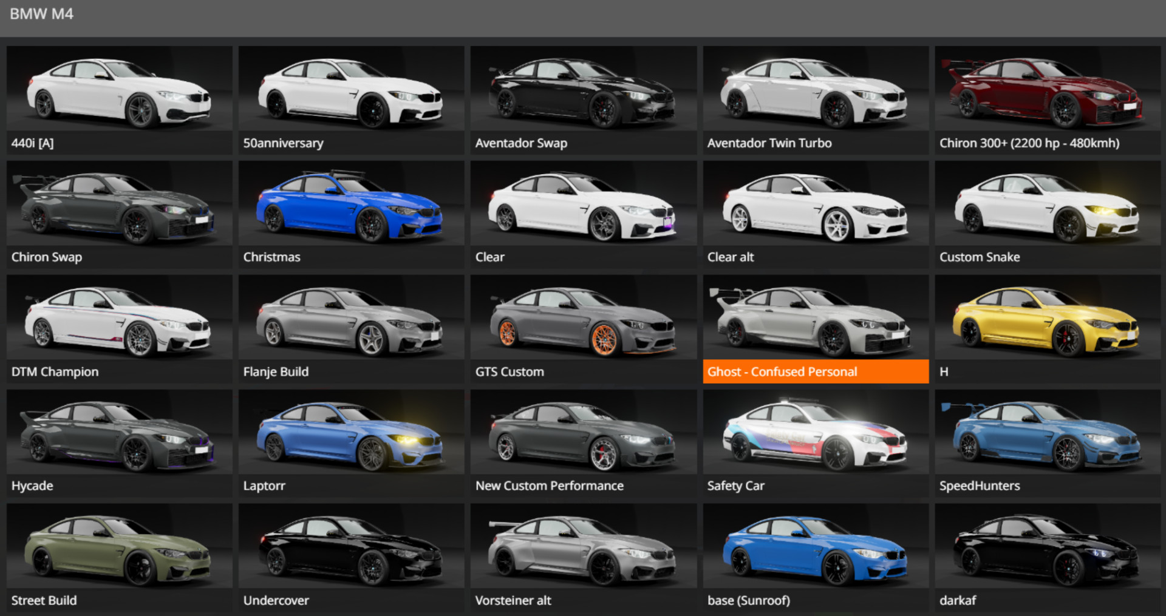The width and height of the screenshot is (1166, 616).
Task: Choose the blue base (Sunroof) configuration
Action: [x=816, y=558]
